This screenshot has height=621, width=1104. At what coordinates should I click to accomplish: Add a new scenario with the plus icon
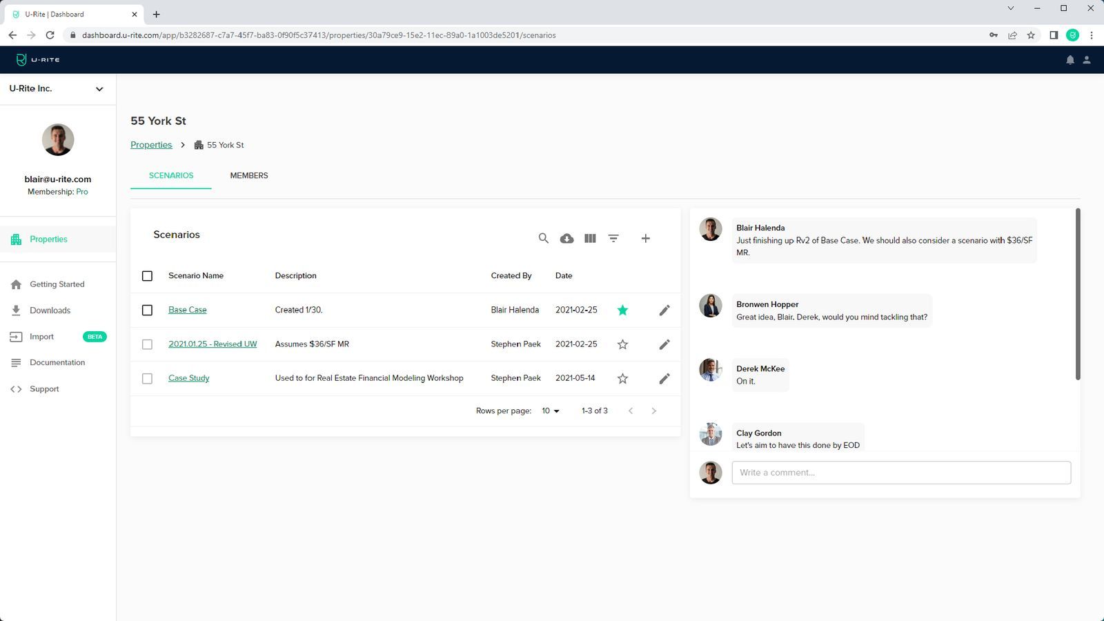coord(645,238)
